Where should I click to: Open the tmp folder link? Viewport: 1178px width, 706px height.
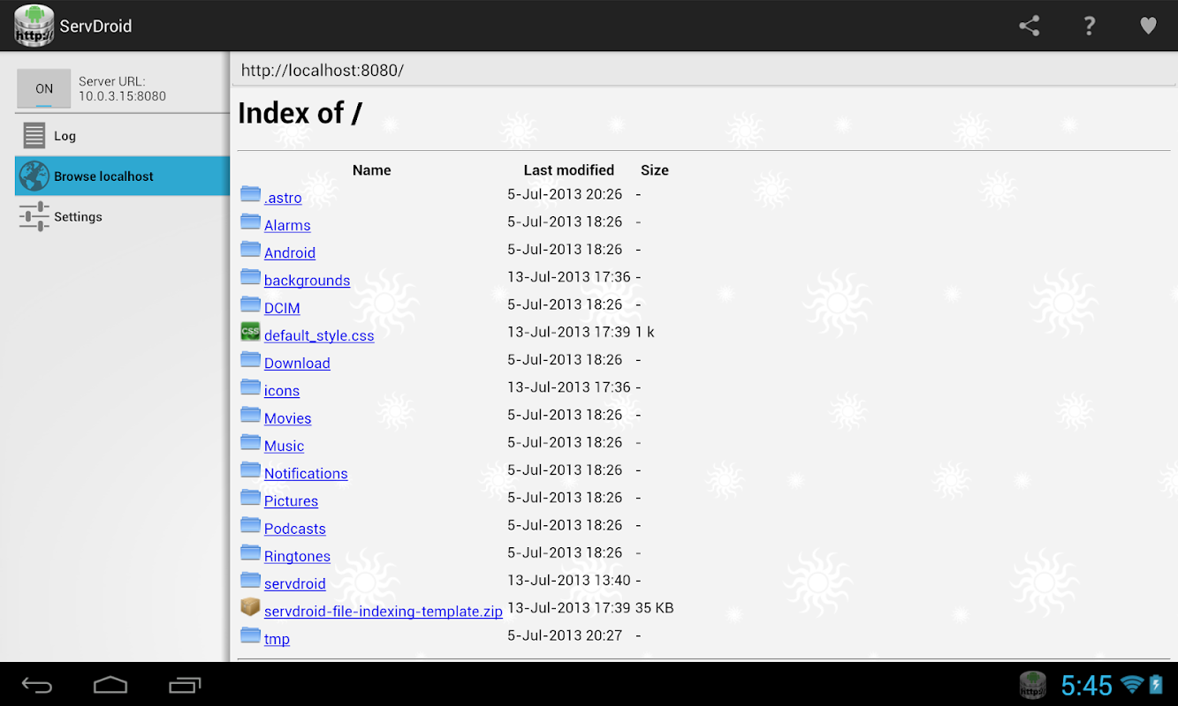pyautogui.click(x=277, y=639)
